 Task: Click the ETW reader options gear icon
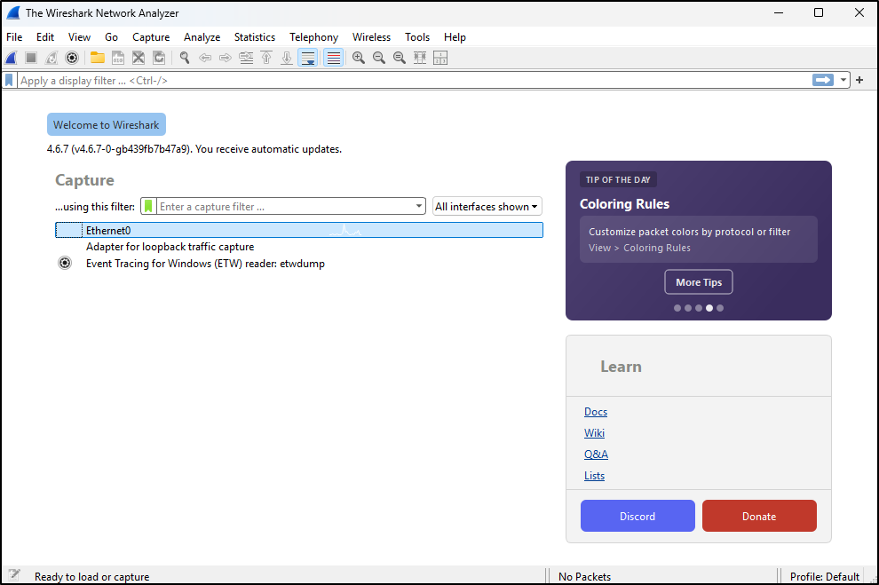tap(65, 263)
